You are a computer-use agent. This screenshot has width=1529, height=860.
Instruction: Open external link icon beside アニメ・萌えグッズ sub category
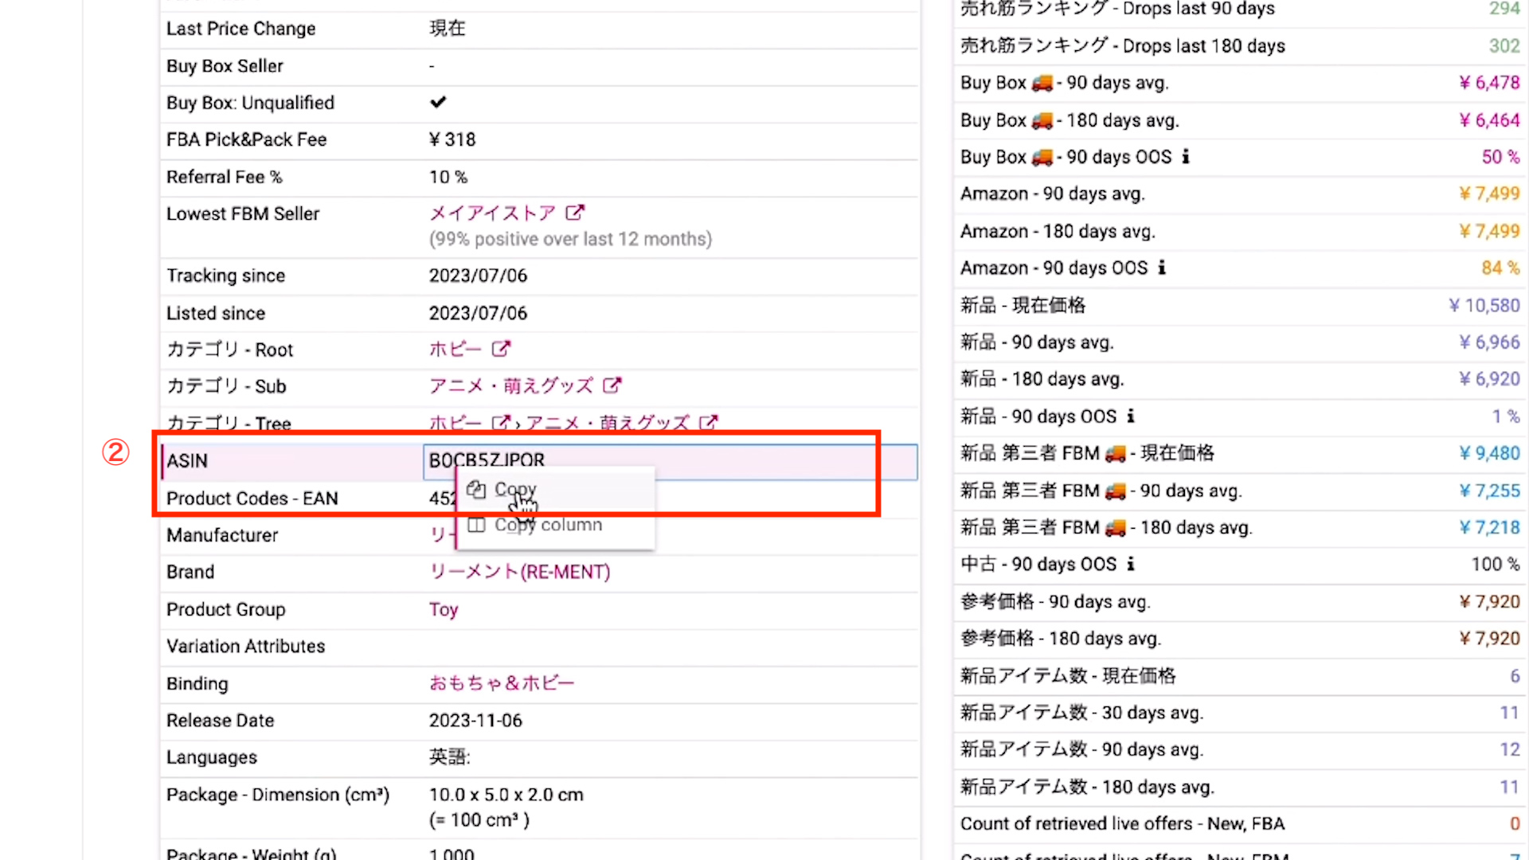point(612,385)
